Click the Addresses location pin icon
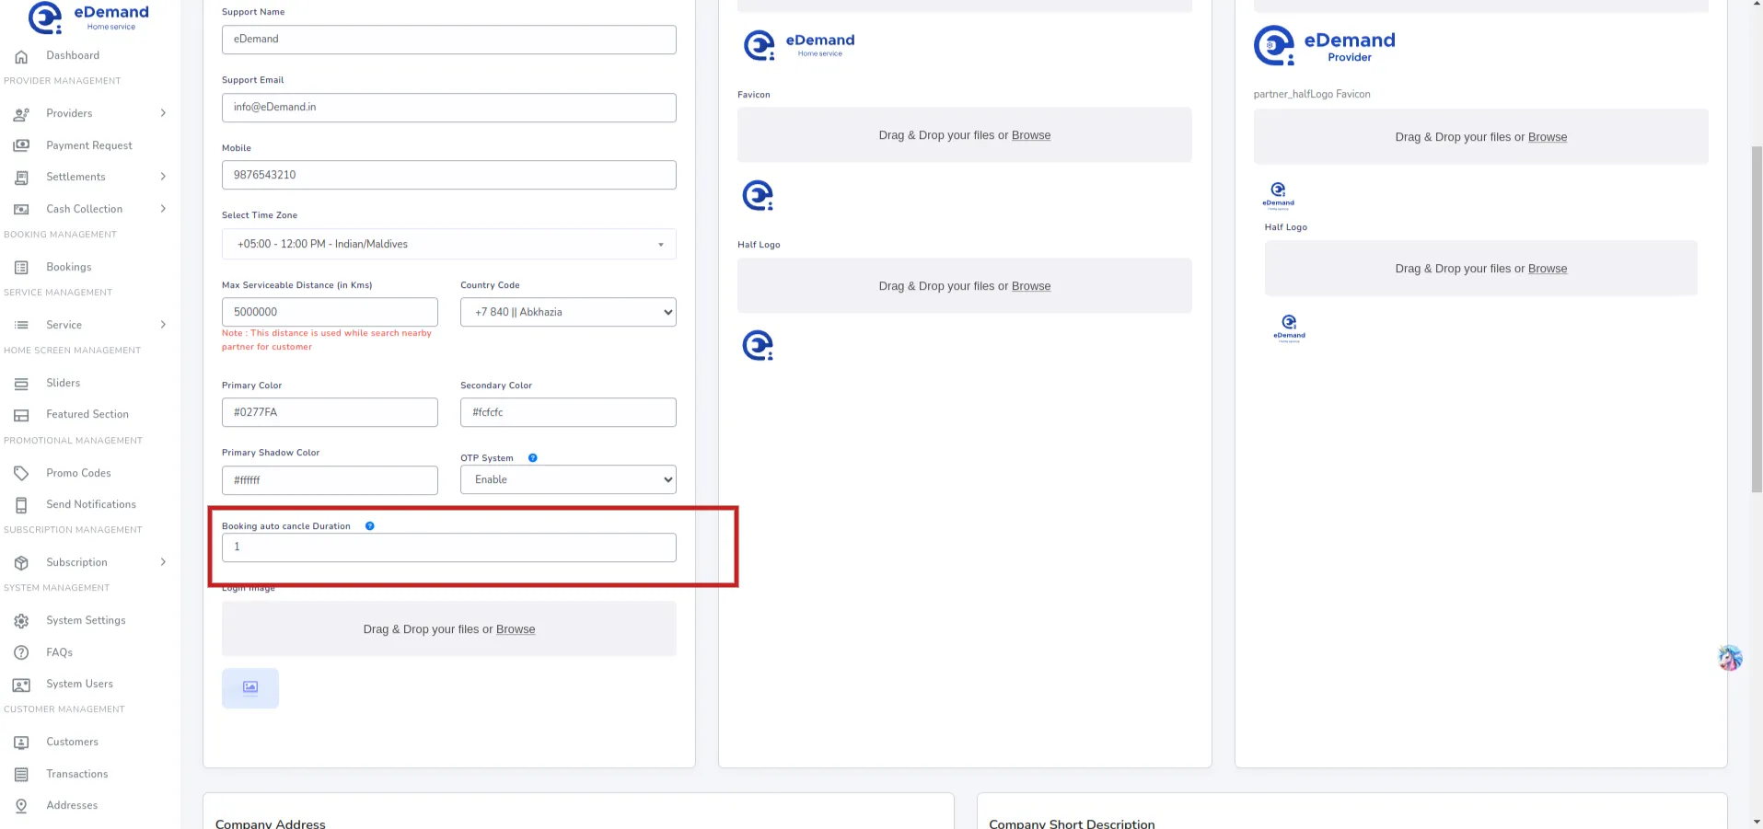The width and height of the screenshot is (1763, 829). coord(21,806)
